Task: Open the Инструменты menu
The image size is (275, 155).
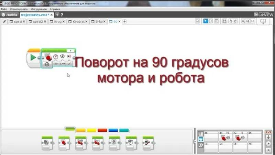Action: click(38, 9)
